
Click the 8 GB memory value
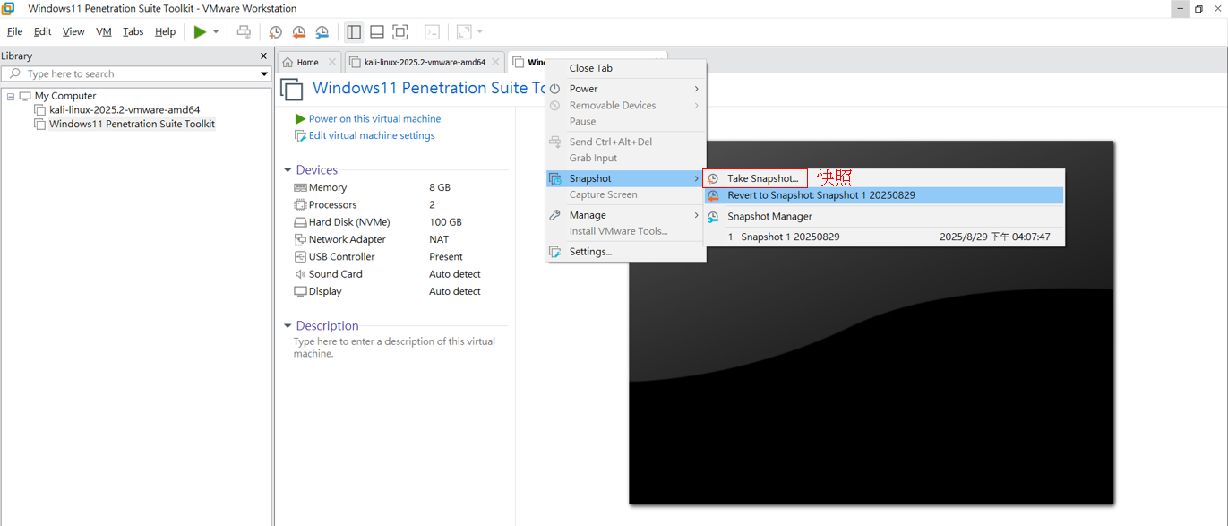[440, 187]
